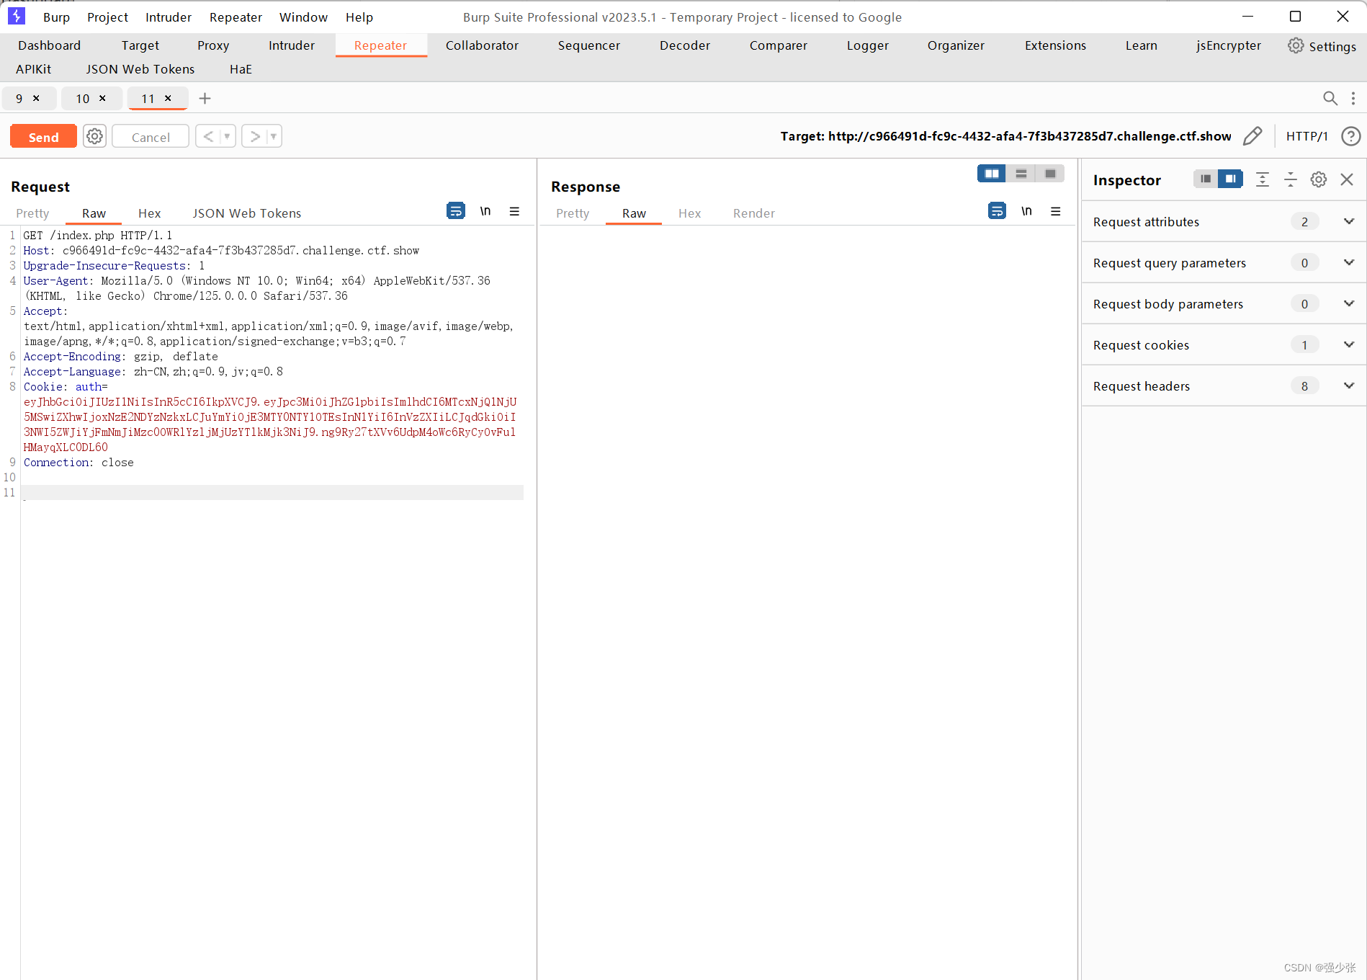Screen dimensions: 1367x980
Task: Switch response view to Render
Action: coord(753,213)
